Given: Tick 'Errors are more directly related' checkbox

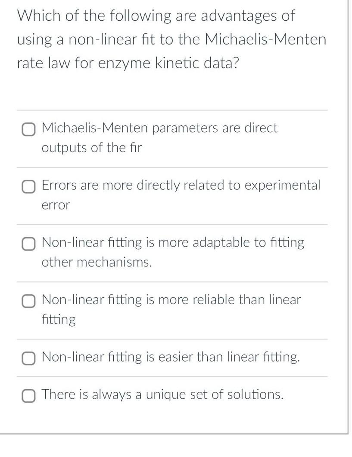Looking at the screenshot, I should (29, 186).
